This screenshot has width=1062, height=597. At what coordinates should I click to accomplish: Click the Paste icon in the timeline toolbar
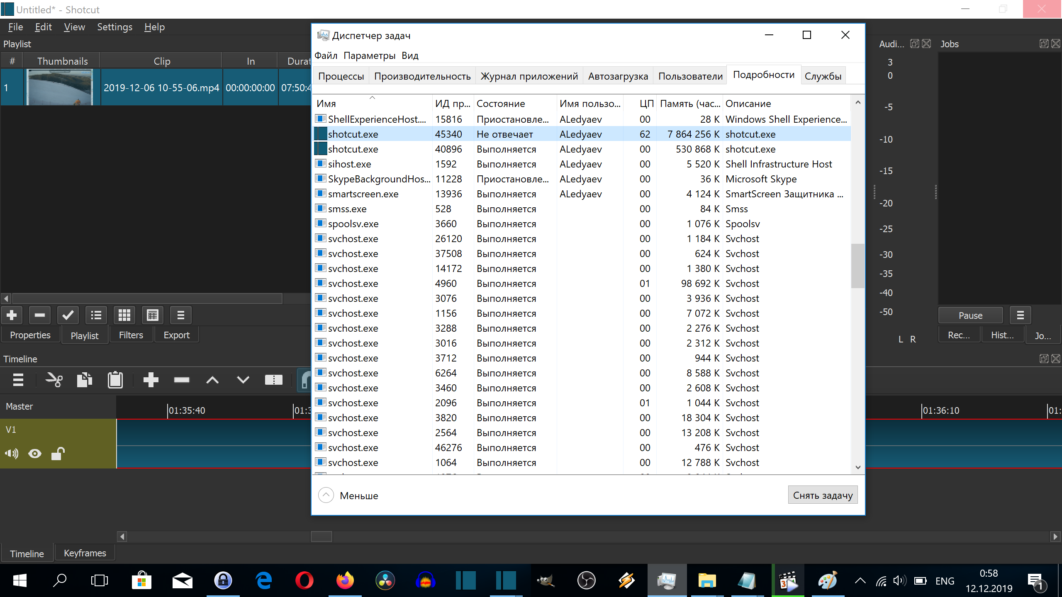coord(115,379)
